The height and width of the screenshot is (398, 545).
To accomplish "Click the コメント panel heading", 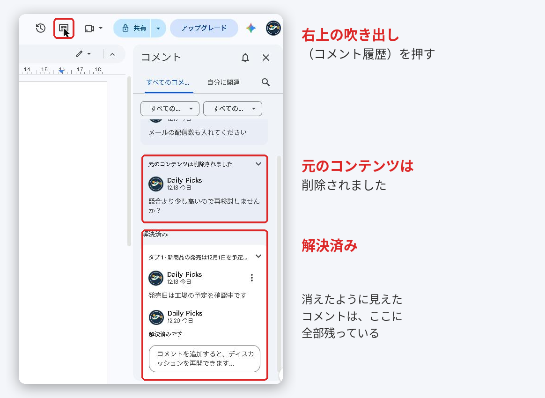I will click(161, 57).
